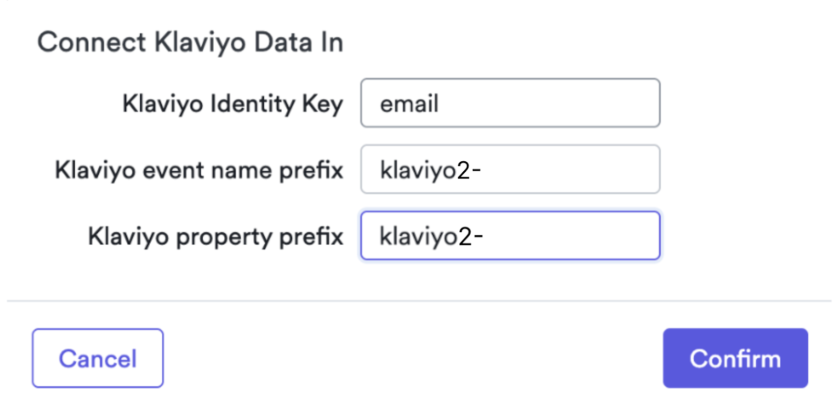This screenshot has width=833, height=406.
Task: Select the Klaviyo event name prefix field
Action: point(509,169)
